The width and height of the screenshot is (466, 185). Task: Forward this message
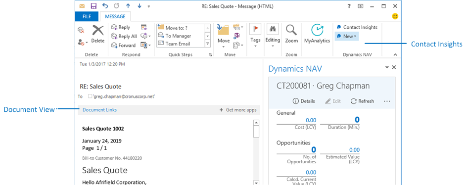pos(123,45)
